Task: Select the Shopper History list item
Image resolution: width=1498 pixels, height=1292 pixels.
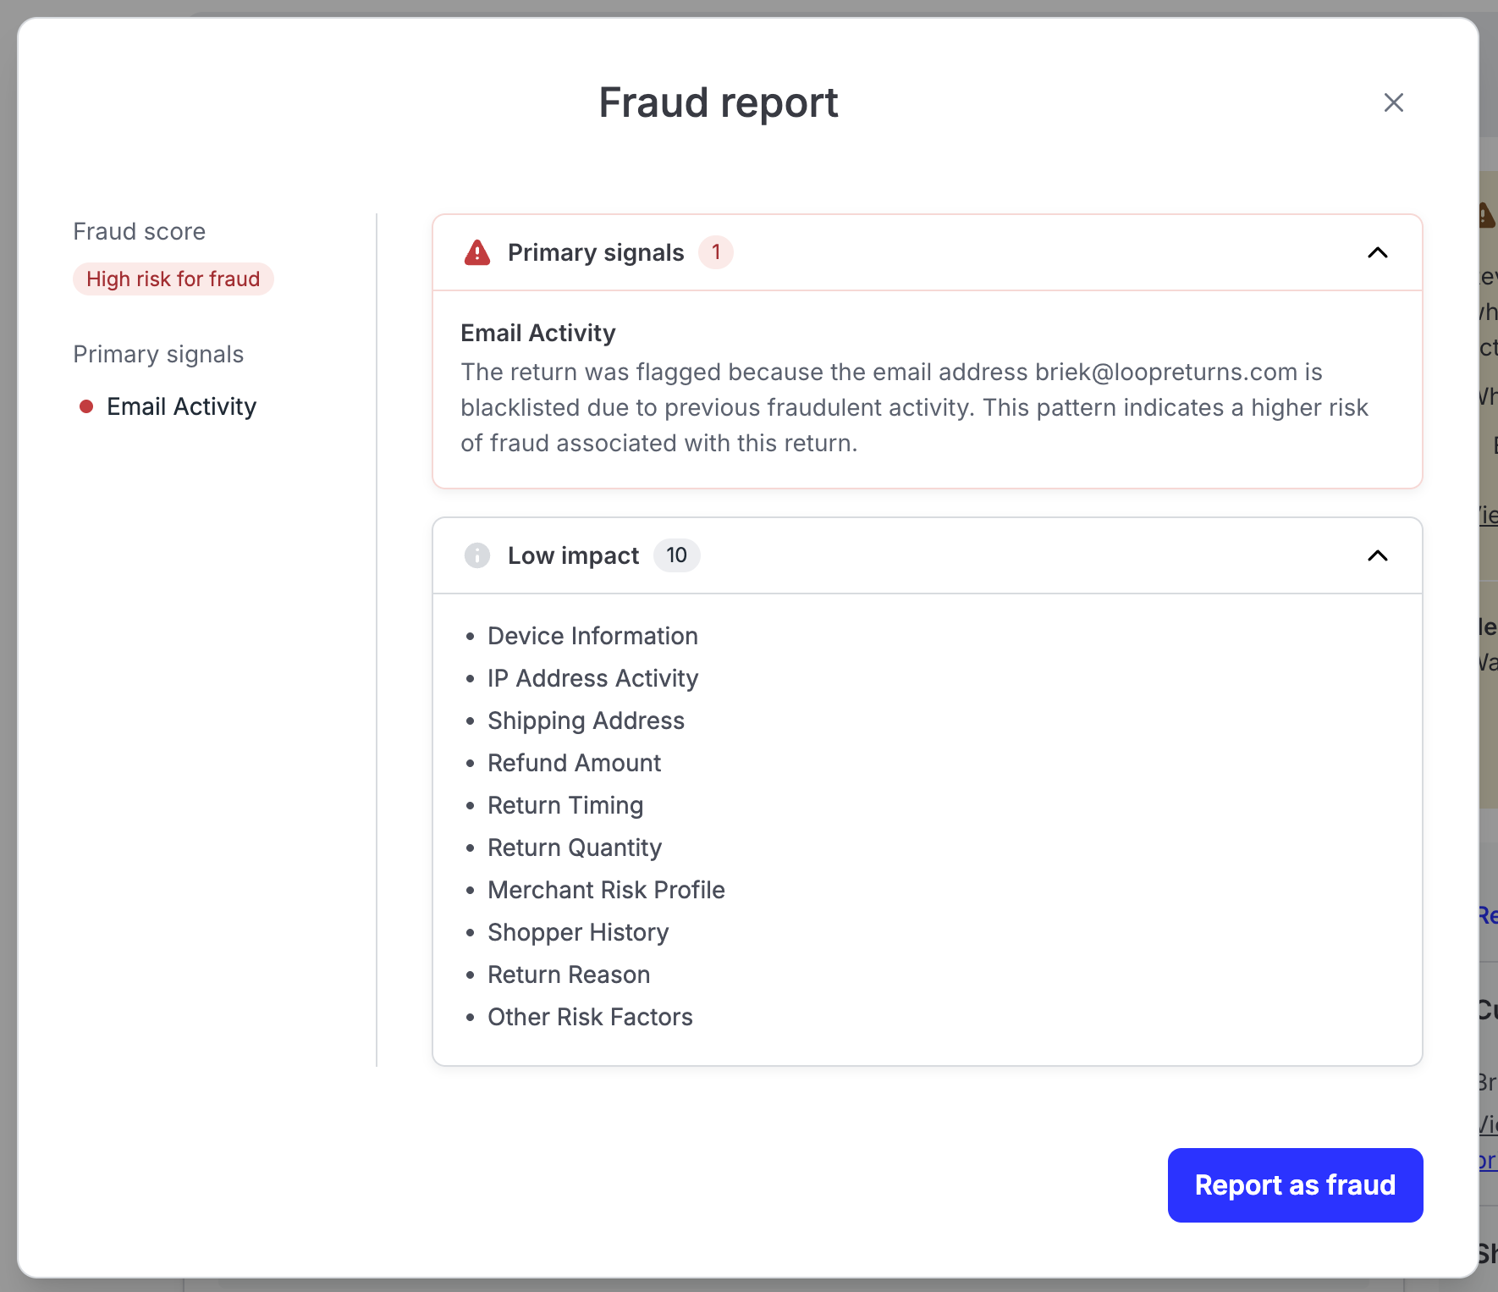Action: [x=578, y=932]
